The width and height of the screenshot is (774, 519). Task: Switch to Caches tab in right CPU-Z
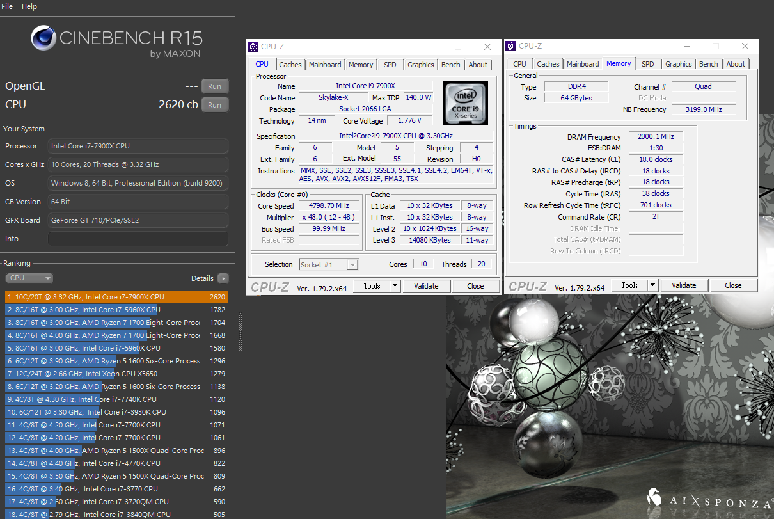(x=548, y=64)
